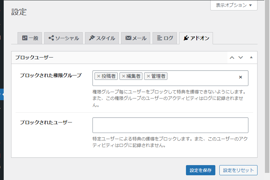
Task: Clear all selected roles with the x button
Action: [x=241, y=77]
